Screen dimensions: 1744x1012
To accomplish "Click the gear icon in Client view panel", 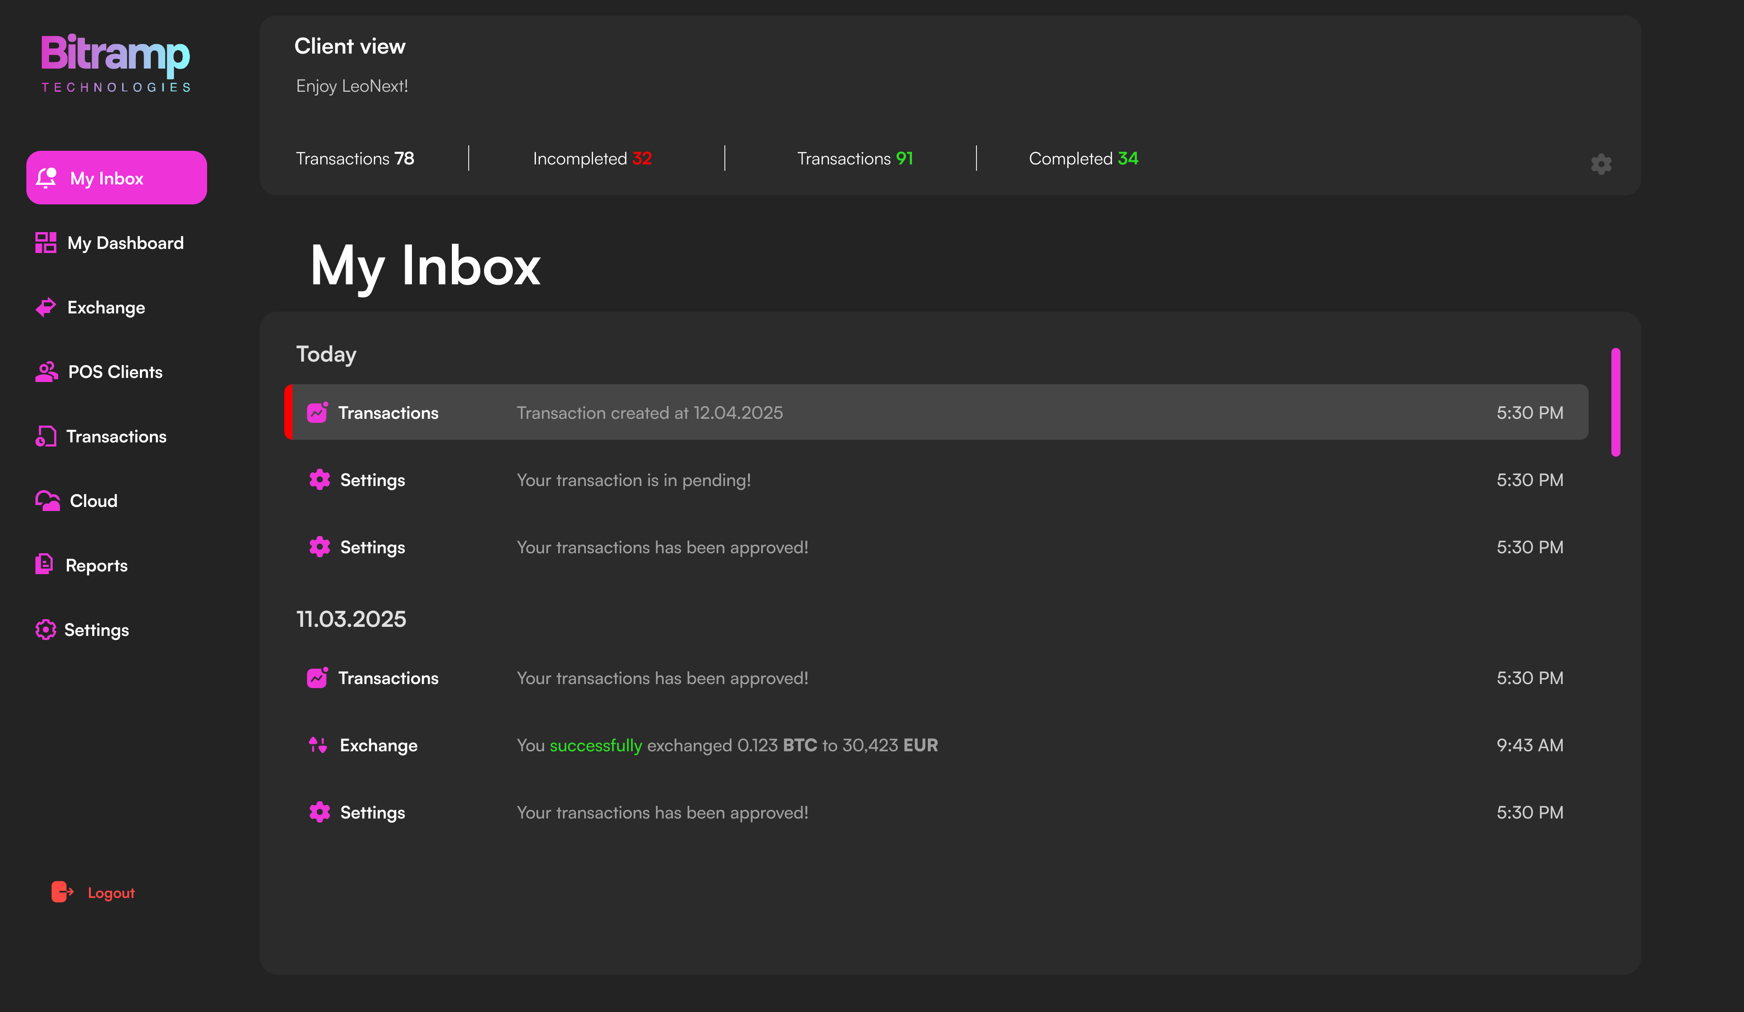I will 1601,164.
